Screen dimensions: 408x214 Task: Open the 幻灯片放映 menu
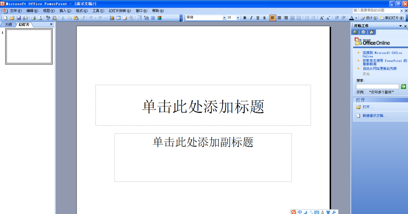120,10
